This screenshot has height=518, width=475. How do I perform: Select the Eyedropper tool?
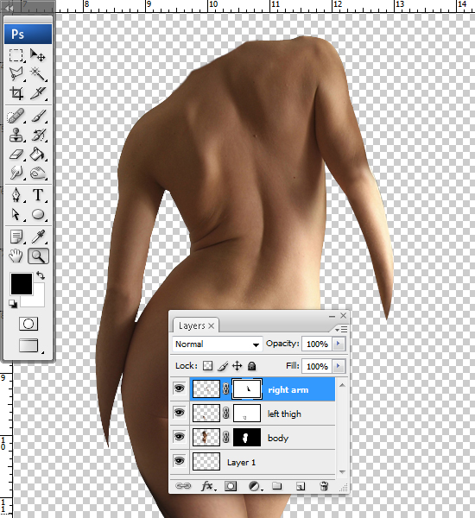click(x=38, y=237)
